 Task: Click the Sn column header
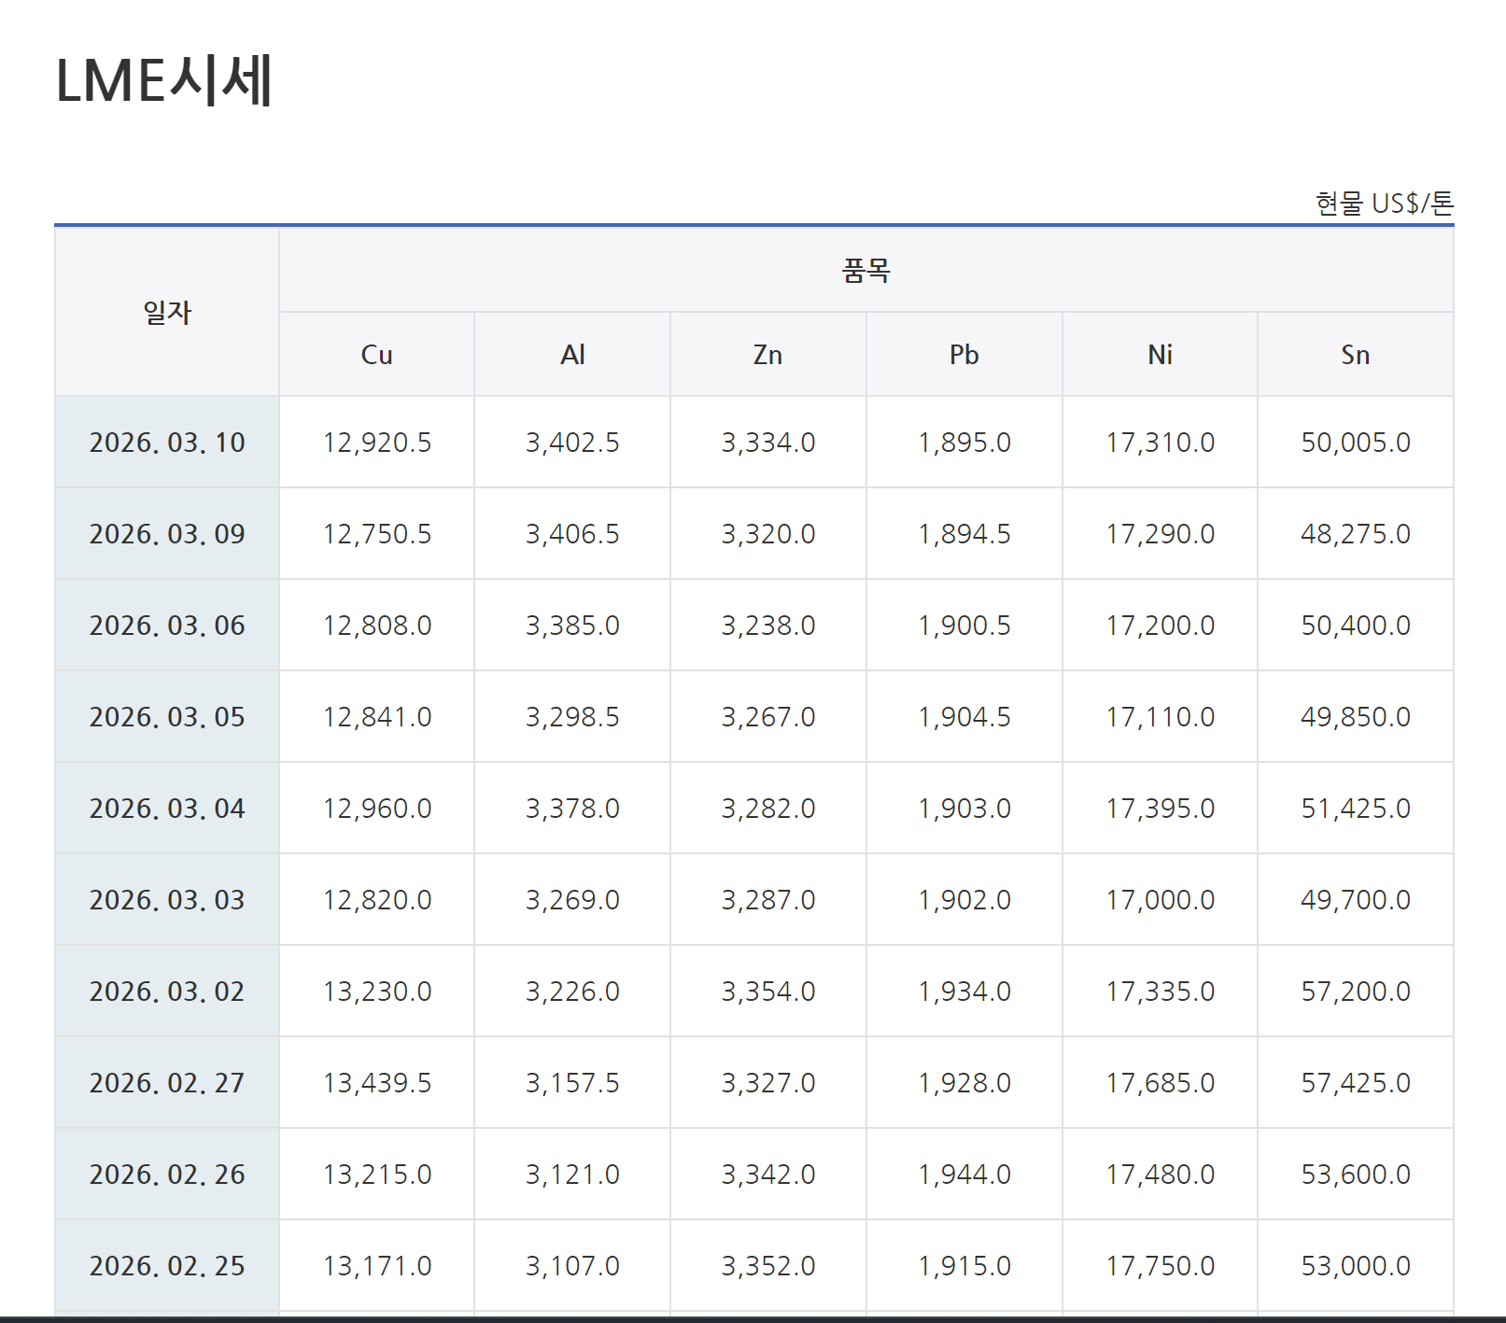pyautogui.click(x=1355, y=355)
